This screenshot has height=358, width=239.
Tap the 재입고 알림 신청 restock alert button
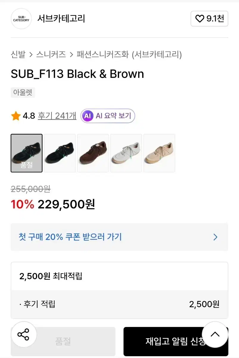[x=170, y=342]
